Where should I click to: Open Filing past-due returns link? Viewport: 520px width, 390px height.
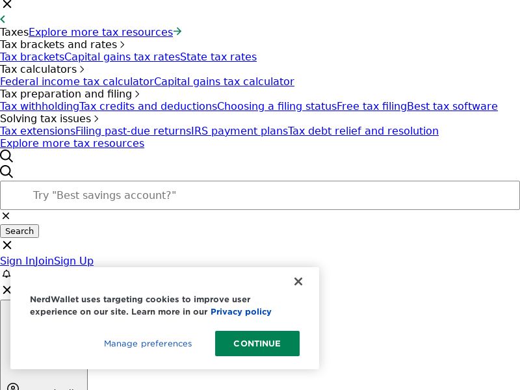pos(133,131)
